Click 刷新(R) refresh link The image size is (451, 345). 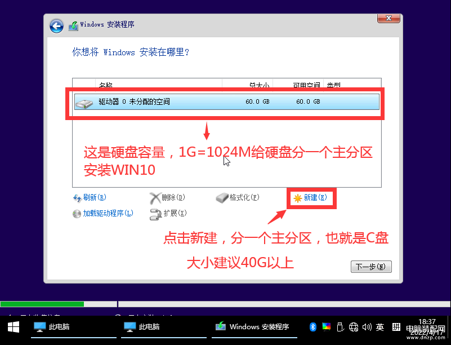[x=95, y=197]
